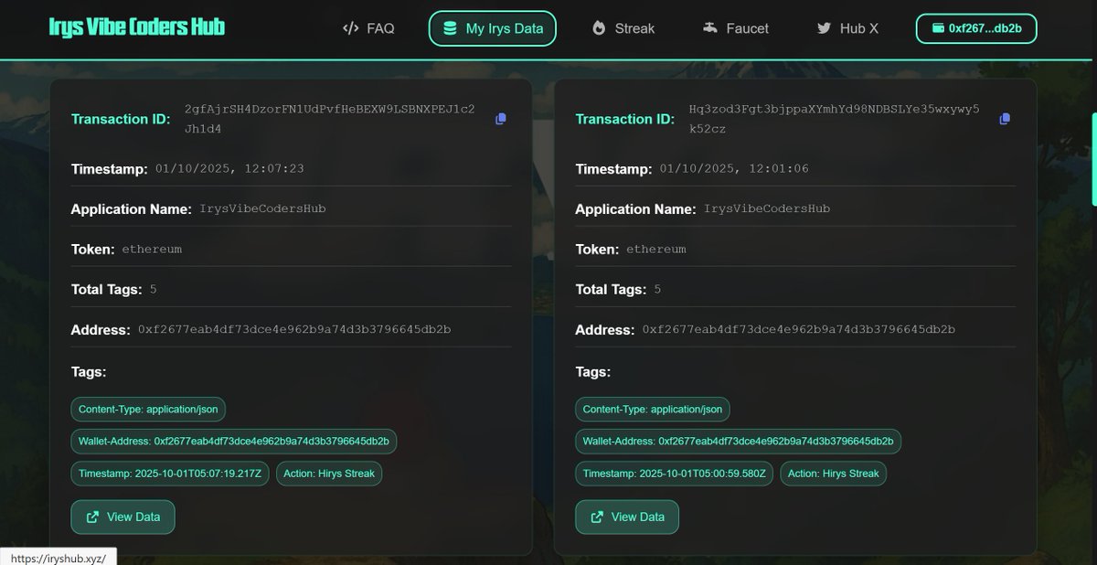Open the Streak tab
1097x565 pixels.
pos(623,28)
